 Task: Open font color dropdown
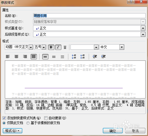tap(96, 47)
